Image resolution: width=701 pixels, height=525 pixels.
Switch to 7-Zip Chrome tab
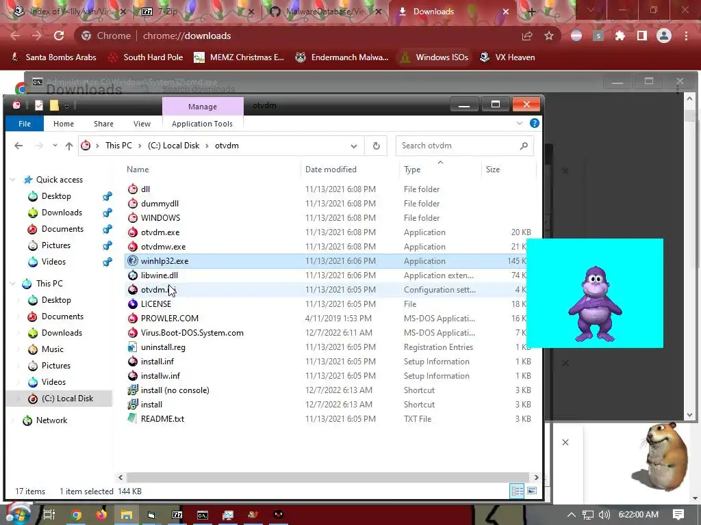196,12
